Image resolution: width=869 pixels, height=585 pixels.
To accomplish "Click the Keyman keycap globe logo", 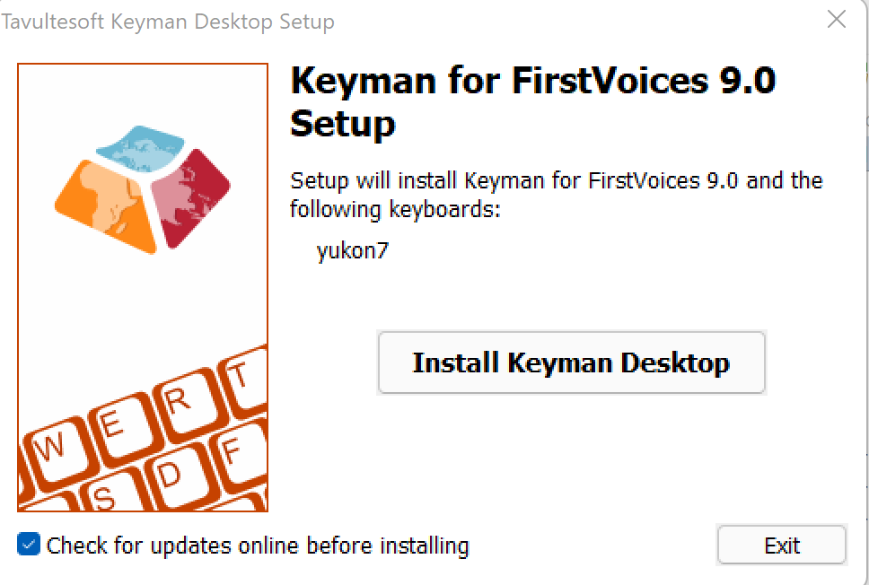I will click(x=143, y=188).
